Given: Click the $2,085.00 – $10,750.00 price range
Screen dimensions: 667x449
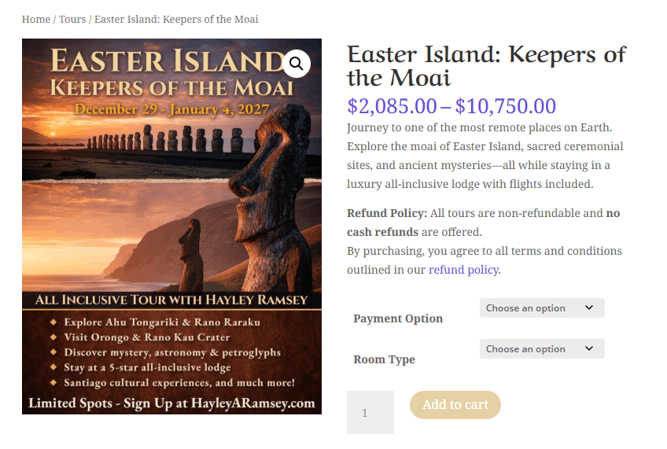Looking at the screenshot, I should 451,106.
